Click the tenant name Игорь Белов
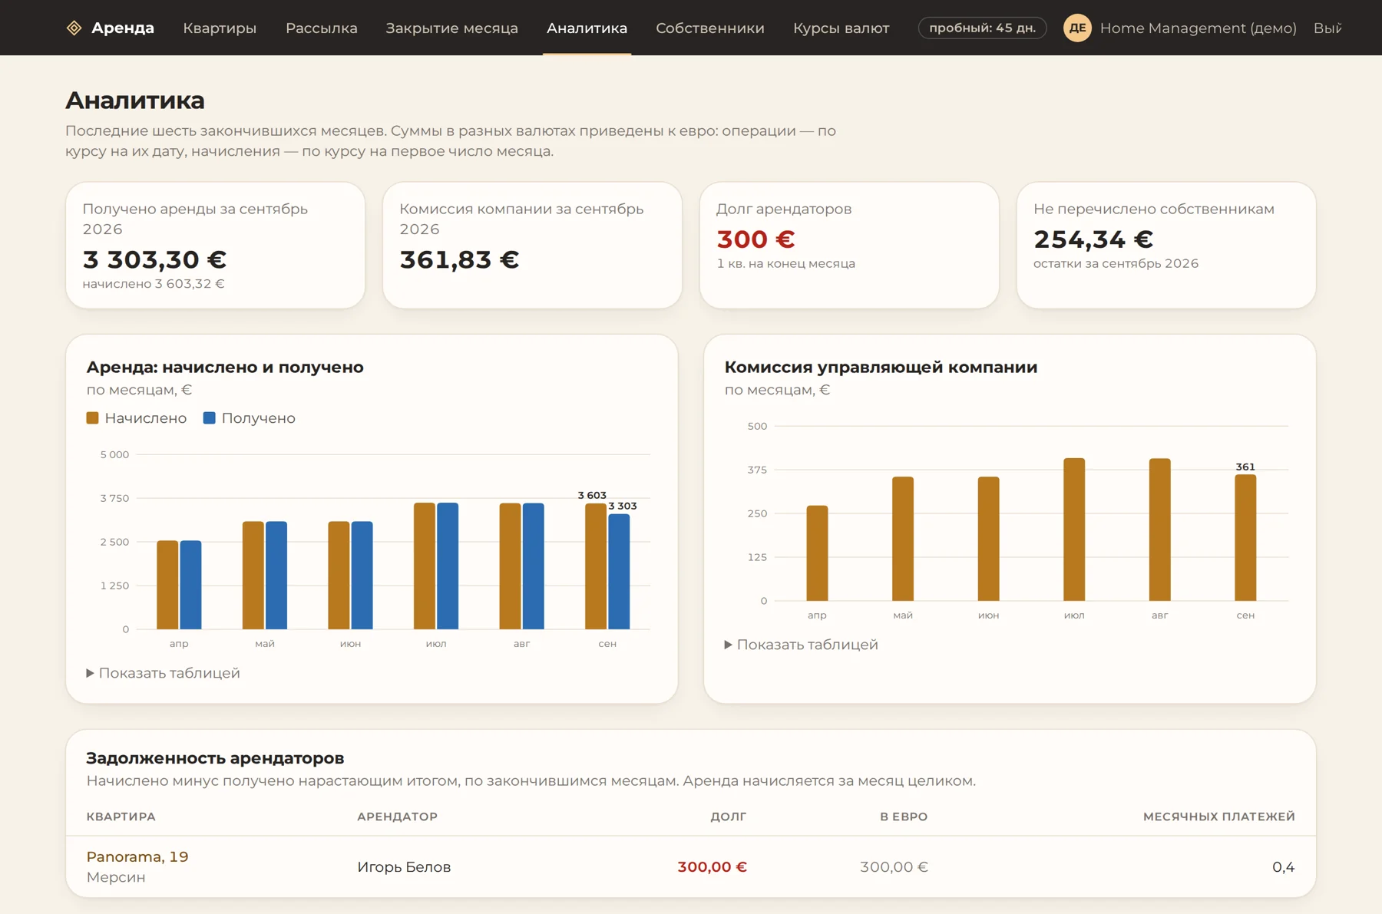 click(404, 867)
